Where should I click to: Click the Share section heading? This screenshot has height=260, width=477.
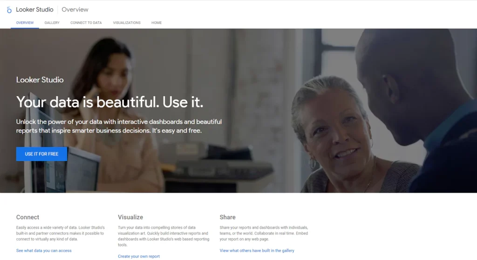(227, 217)
